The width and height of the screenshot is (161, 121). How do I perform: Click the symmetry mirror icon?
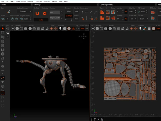click(x=7, y=29)
